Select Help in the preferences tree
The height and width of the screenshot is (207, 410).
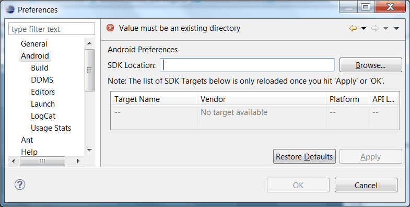(29, 152)
